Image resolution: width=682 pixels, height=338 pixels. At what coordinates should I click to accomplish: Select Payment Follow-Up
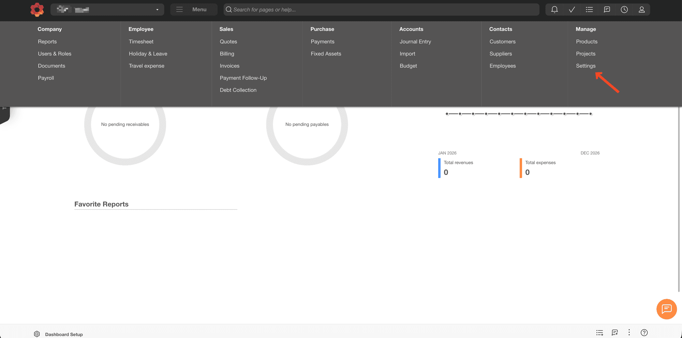pos(243,78)
